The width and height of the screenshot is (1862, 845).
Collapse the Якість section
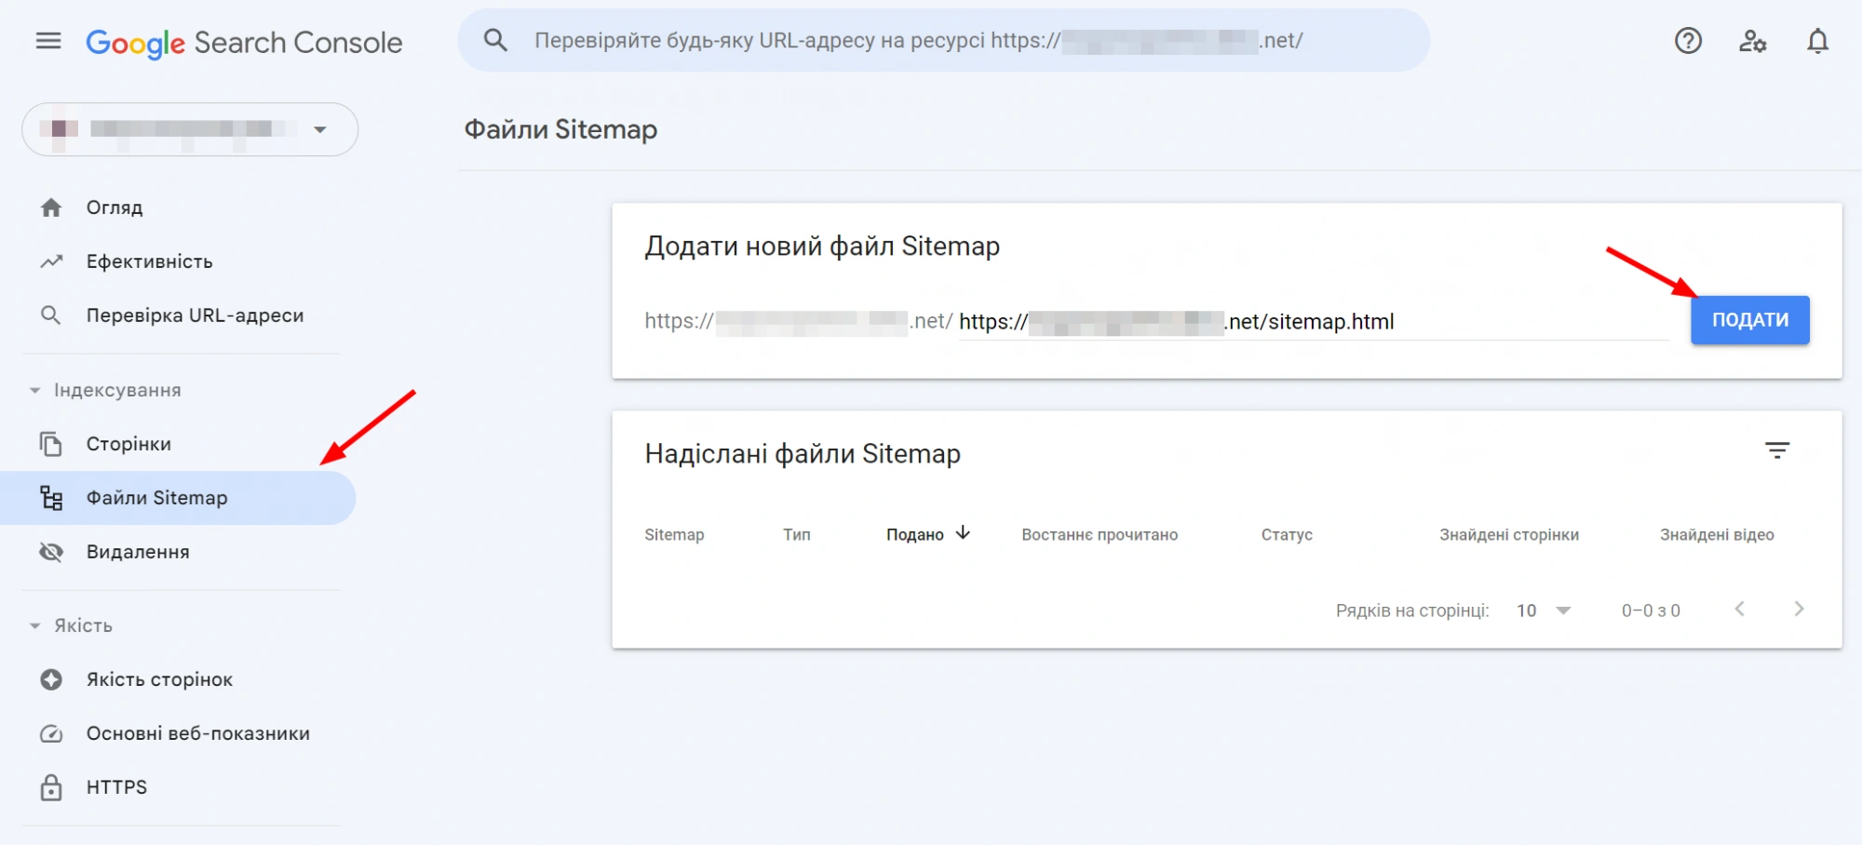[35, 625]
